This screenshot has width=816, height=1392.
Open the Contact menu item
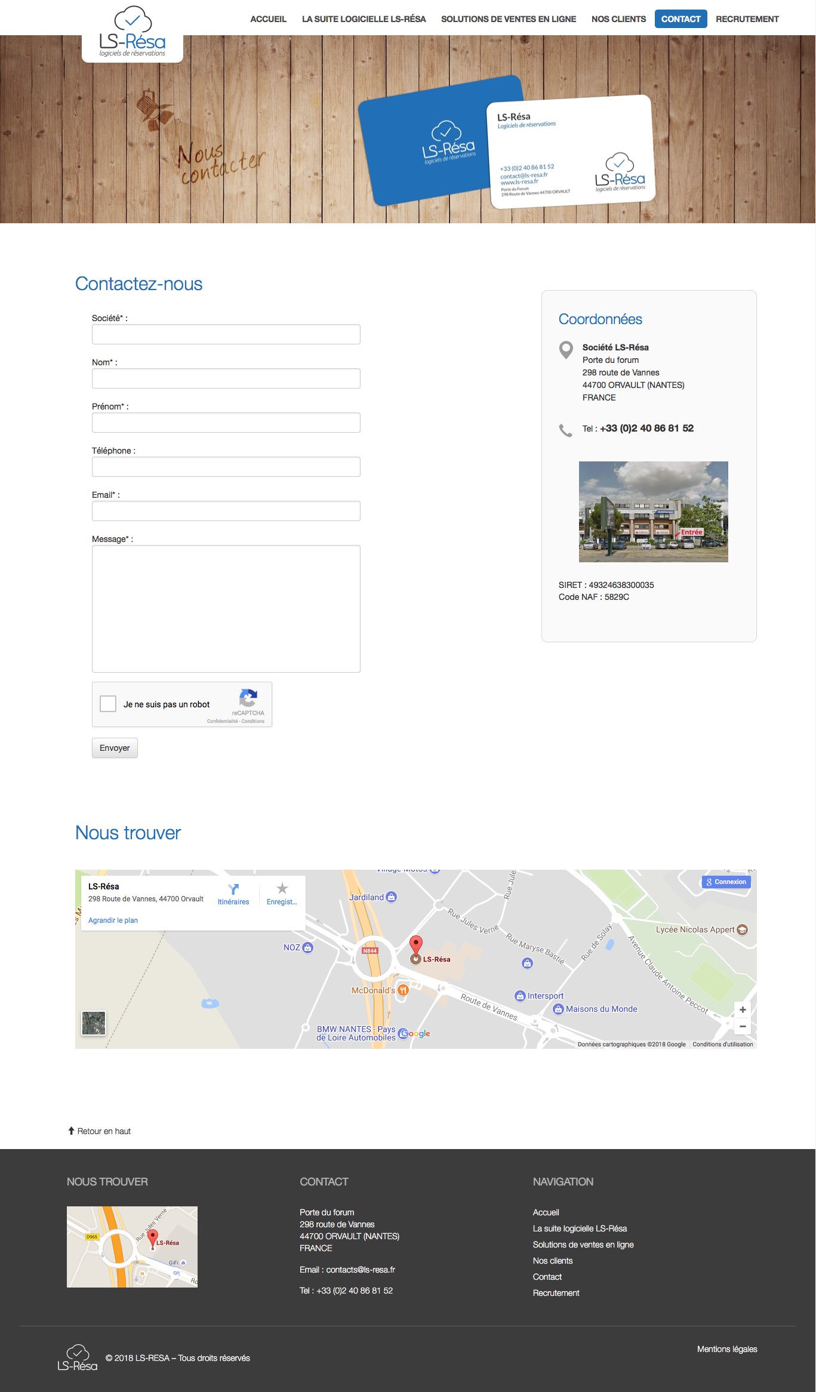680,19
